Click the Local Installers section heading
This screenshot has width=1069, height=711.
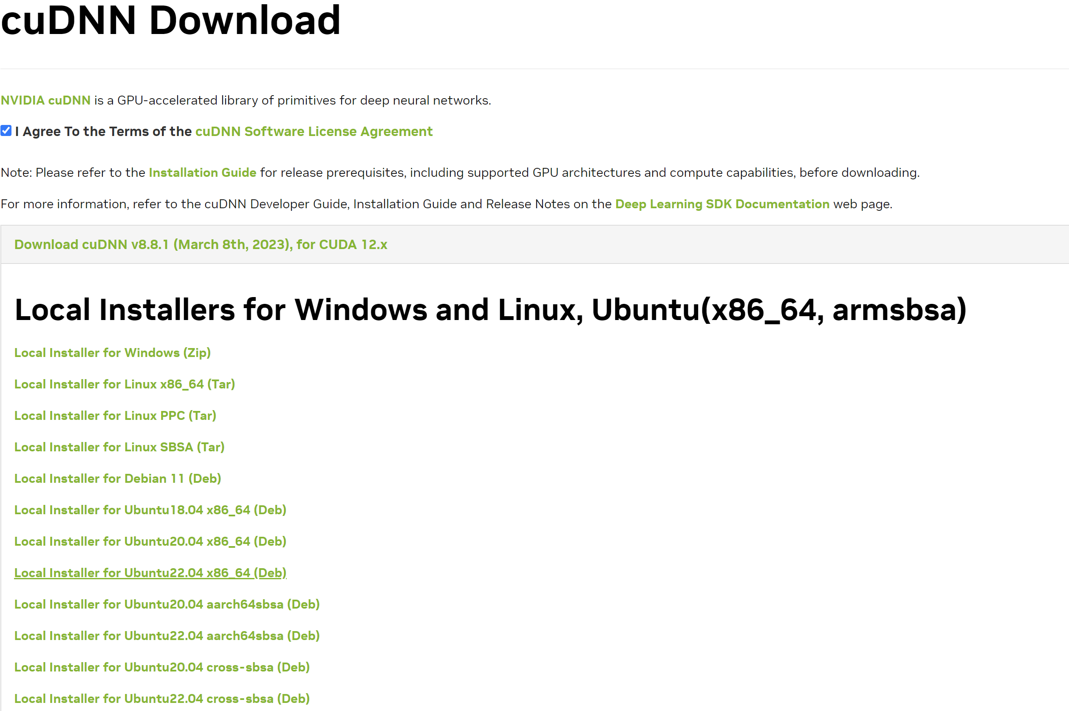coord(491,310)
